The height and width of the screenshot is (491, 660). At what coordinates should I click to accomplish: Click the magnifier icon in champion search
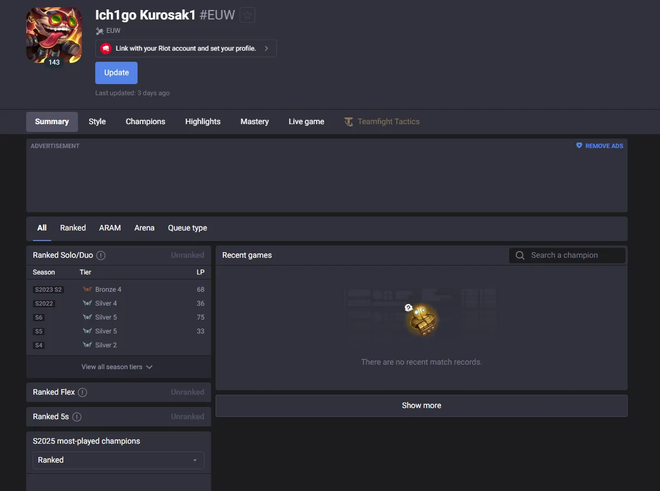520,256
